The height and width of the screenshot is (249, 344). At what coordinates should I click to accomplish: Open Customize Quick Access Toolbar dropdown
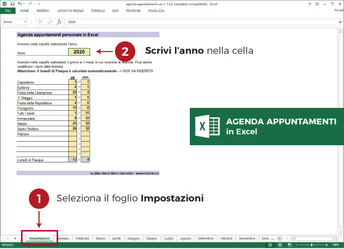click(x=39, y=4)
